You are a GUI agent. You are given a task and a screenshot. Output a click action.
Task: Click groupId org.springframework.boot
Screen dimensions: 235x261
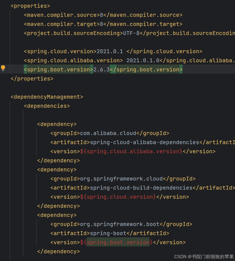click(x=120, y=224)
